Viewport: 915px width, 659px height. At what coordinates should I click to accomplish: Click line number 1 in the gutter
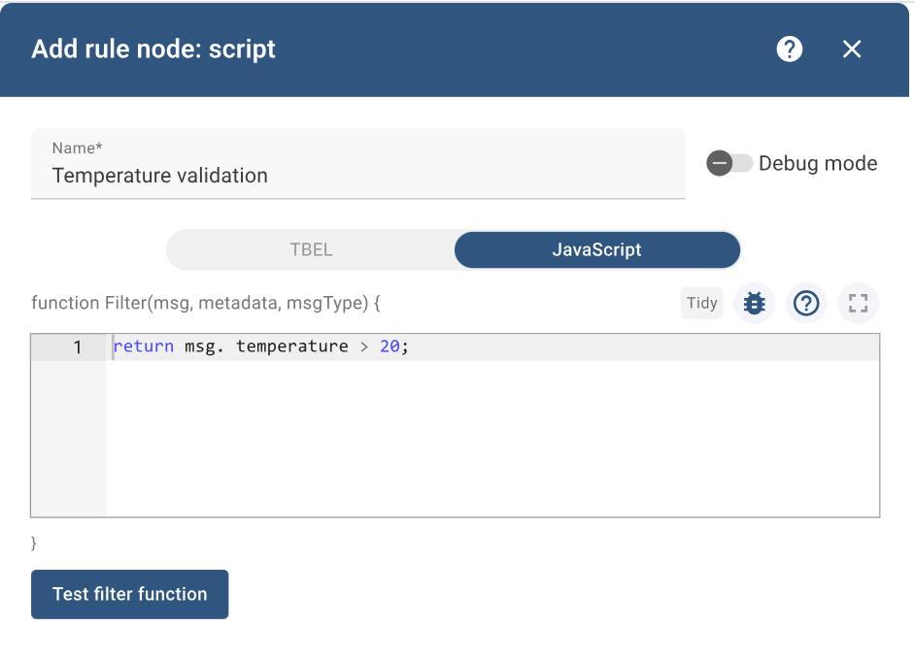pyautogui.click(x=78, y=347)
